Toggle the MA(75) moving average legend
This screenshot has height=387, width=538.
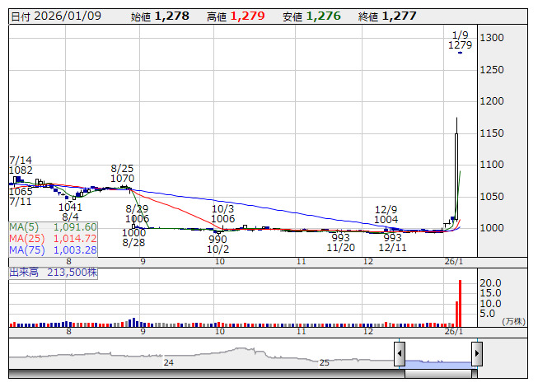click(54, 250)
